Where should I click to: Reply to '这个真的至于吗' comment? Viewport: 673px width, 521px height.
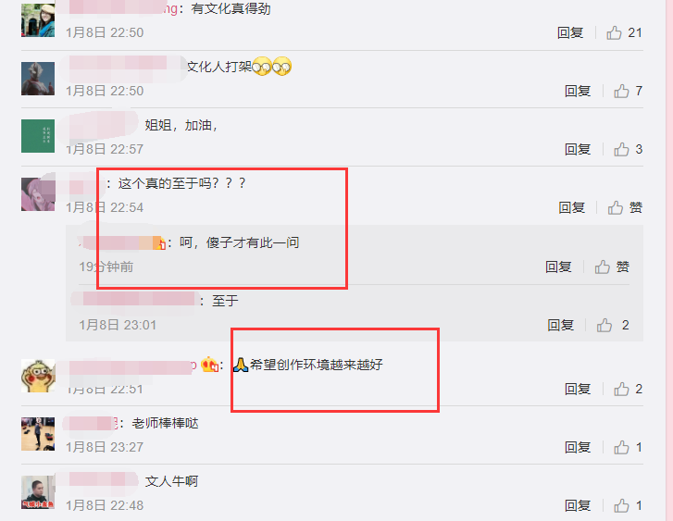tap(571, 207)
